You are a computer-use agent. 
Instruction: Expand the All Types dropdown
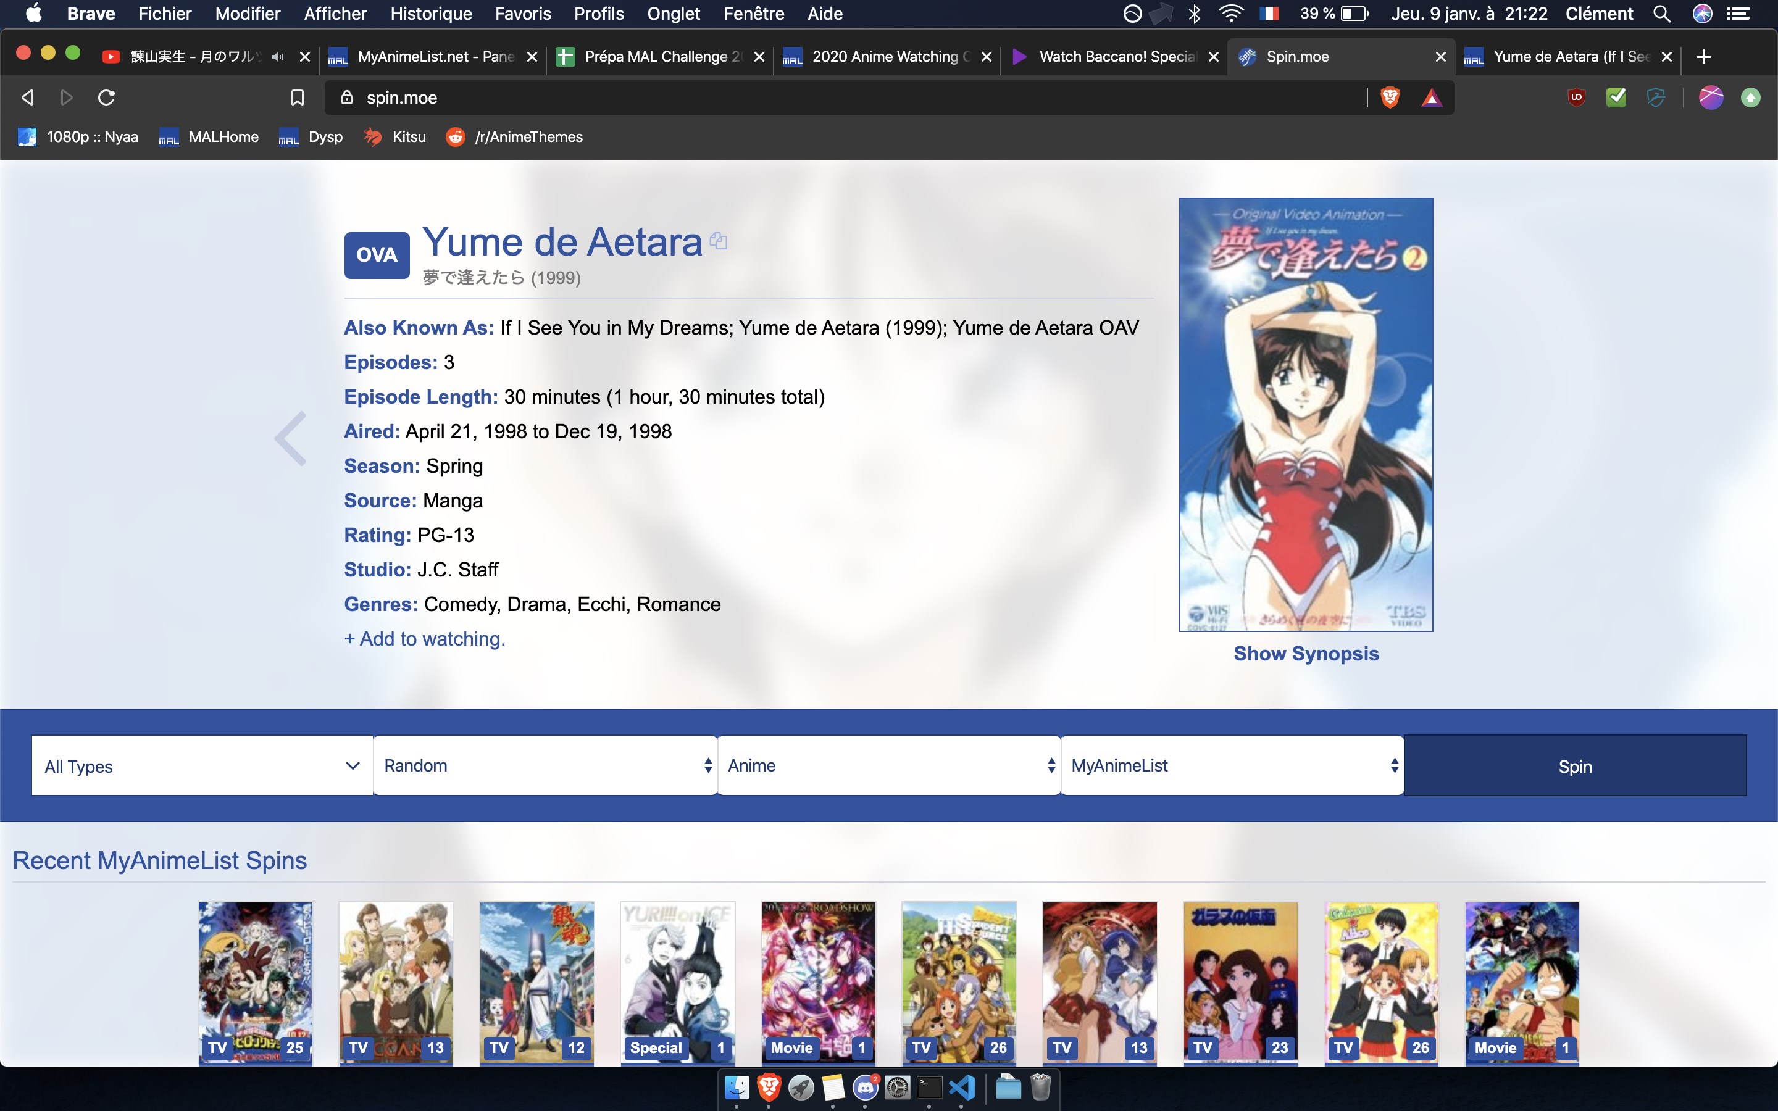(202, 765)
